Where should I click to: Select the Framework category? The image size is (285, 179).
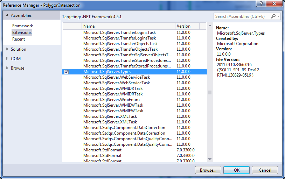22,26
